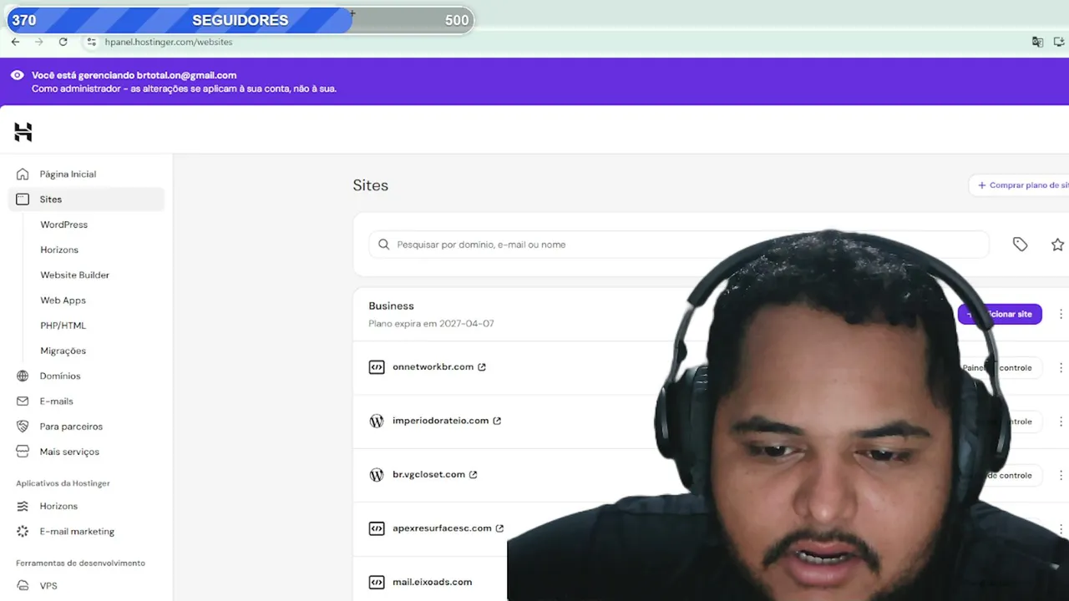Click the VPS sidebar icon

click(23, 586)
